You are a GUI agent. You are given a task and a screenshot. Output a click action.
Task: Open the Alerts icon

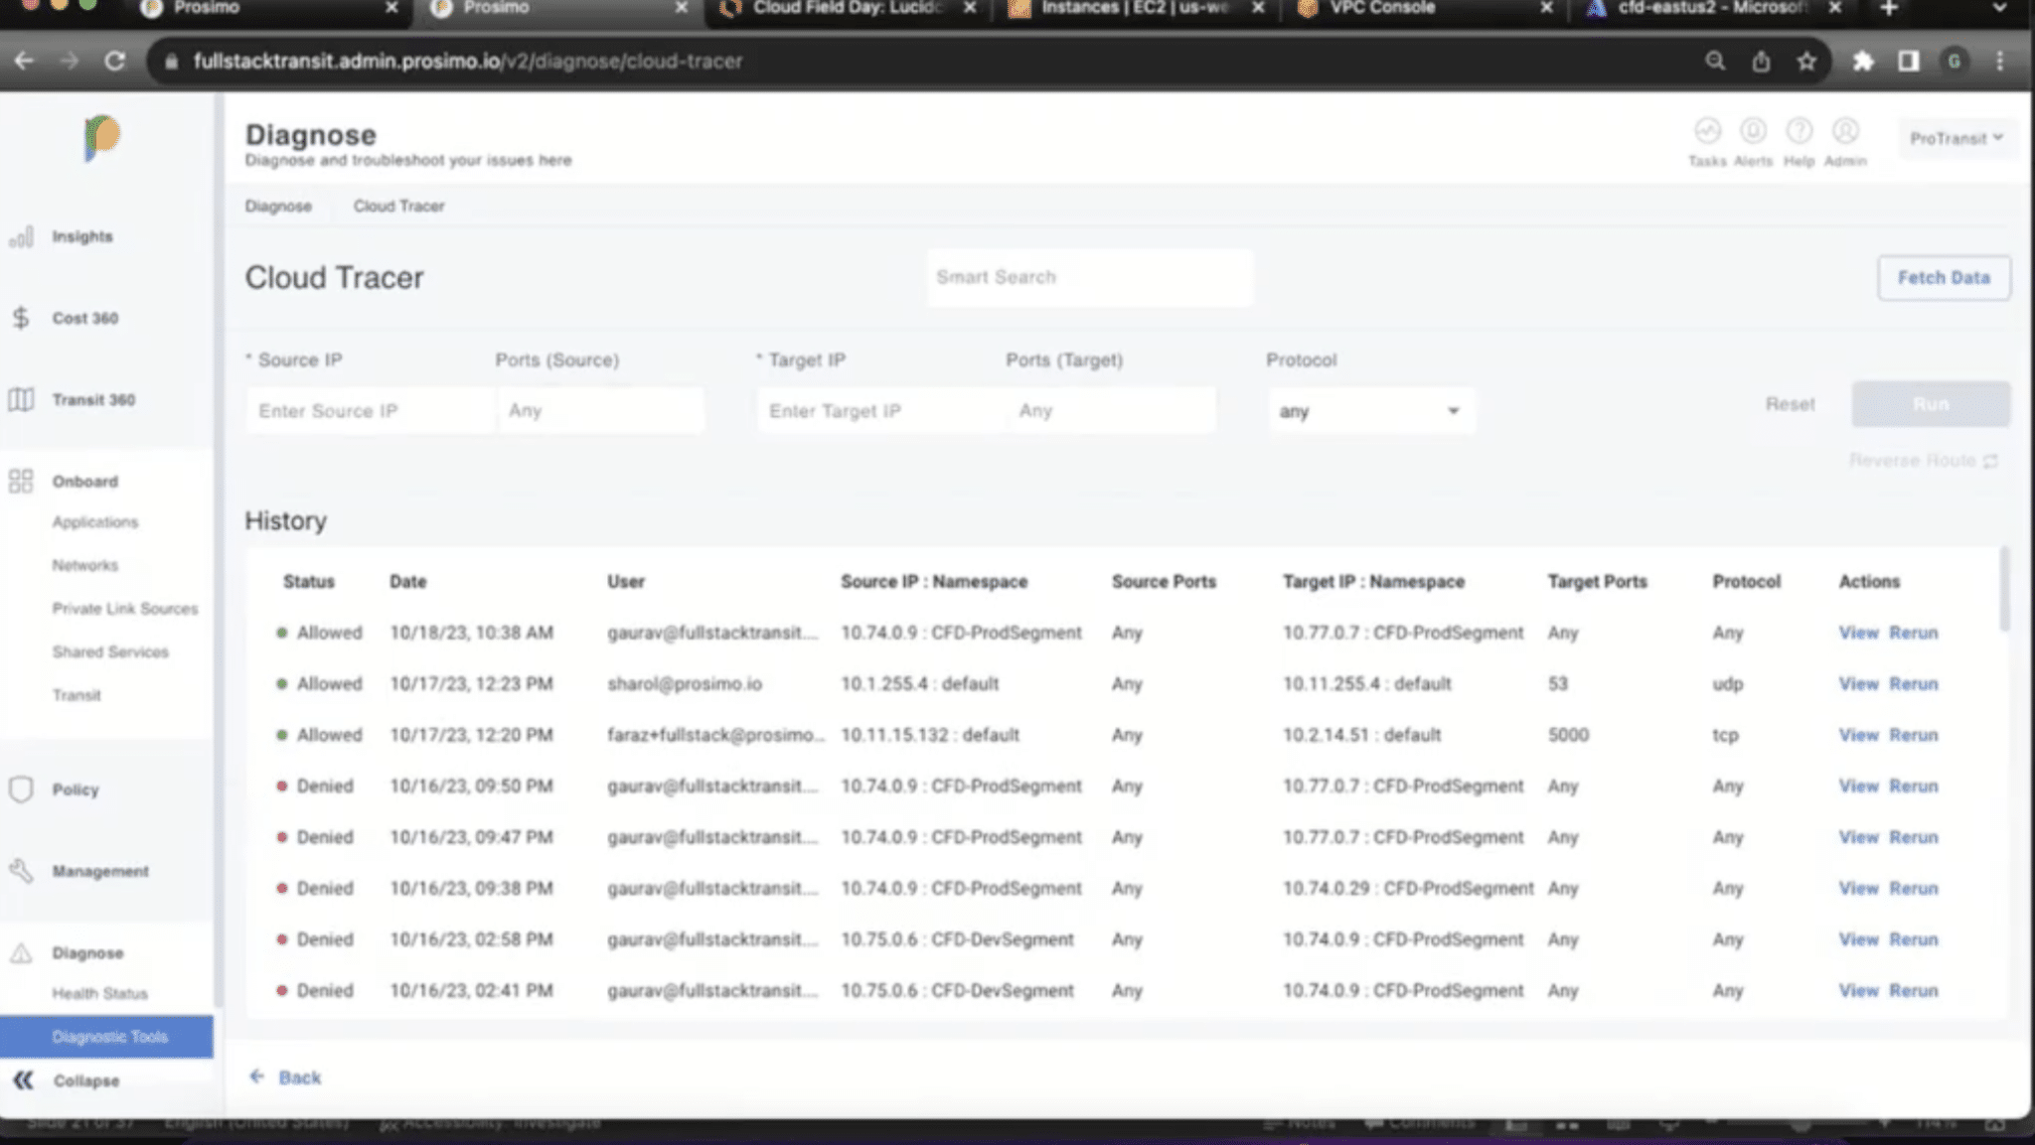pyautogui.click(x=1753, y=132)
